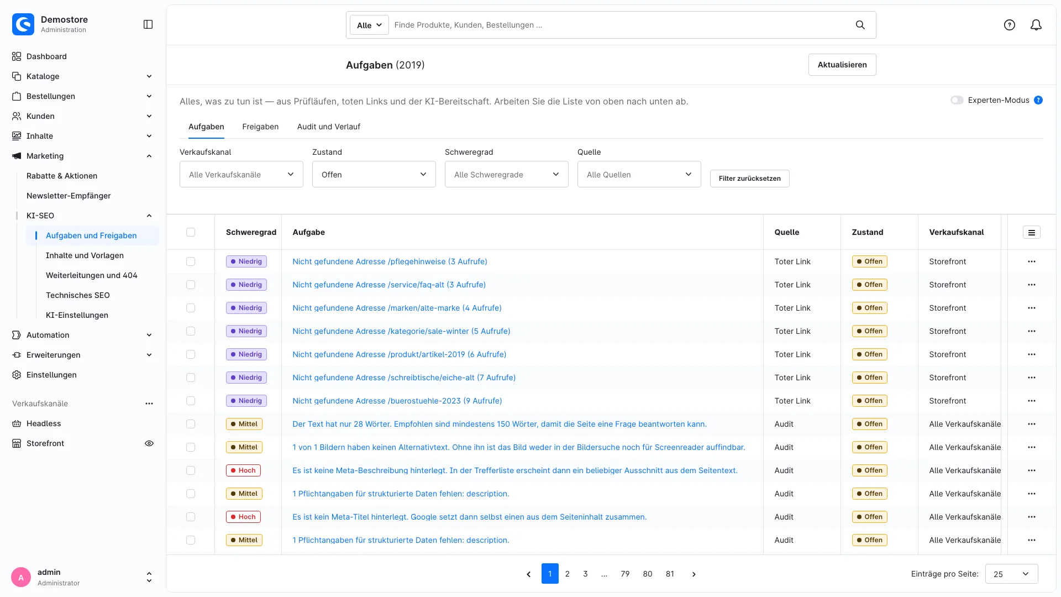Image resolution: width=1061 pixels, height=597 pixels.
Task: Click the Headless sales channel icon
Action: pos(17,423)
